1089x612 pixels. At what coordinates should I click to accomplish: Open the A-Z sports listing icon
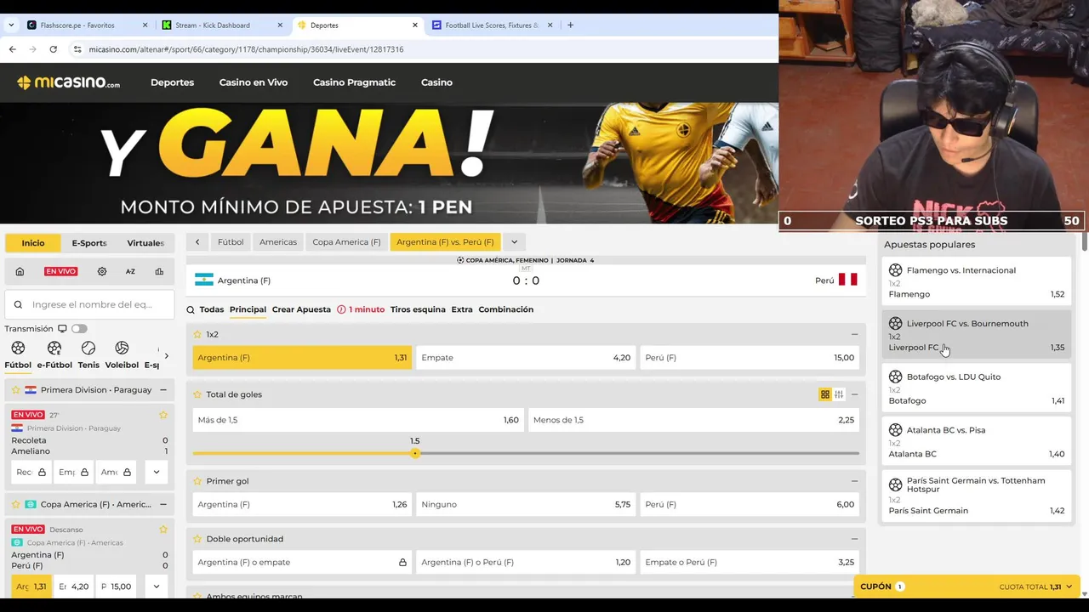(130, 271)
